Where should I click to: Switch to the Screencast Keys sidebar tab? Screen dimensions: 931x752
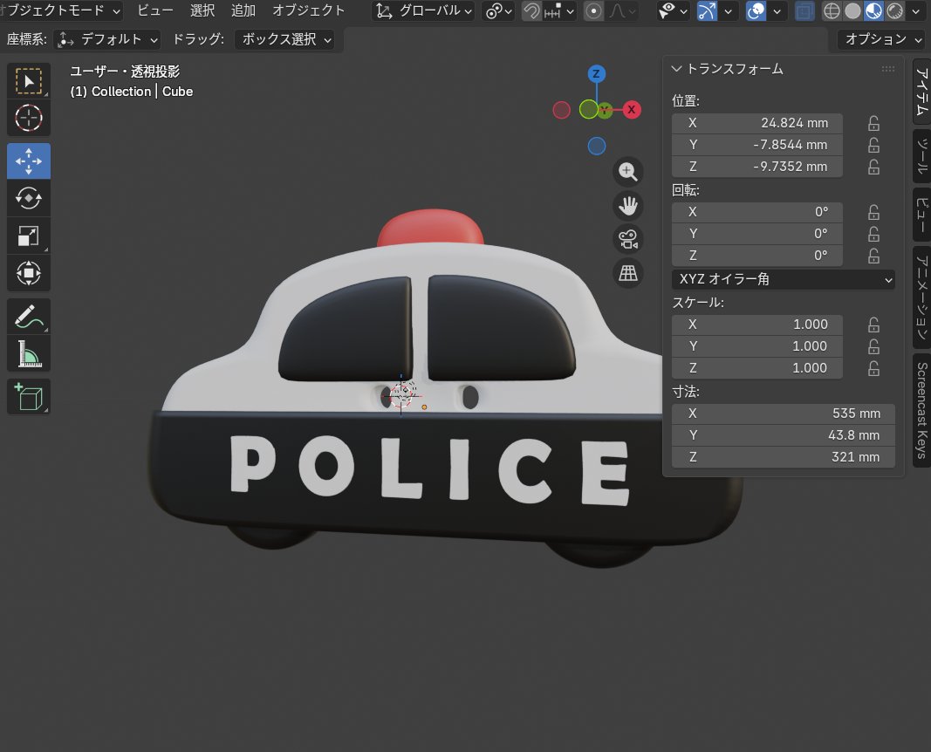pos(921,410)
